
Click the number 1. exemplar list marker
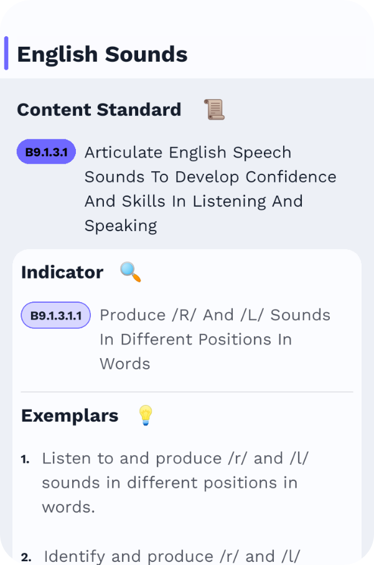click(25, 460)
